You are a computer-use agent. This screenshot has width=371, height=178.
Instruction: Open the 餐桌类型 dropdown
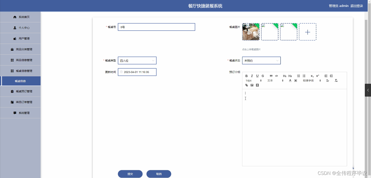pyautogui.click(x=137, y=60)
